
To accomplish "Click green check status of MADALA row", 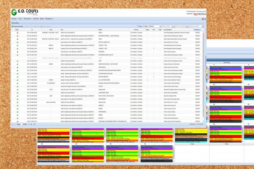I will tap(18, 105).
